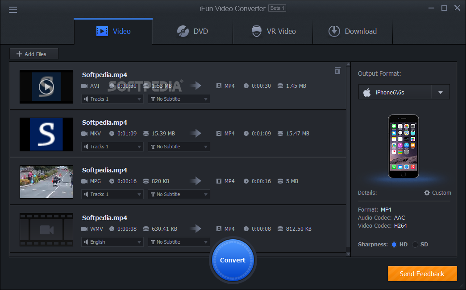This screenshot has height=290, width=466.
Task: Open No Subtitle dropdown for MPG file
Action: [179, 194]
